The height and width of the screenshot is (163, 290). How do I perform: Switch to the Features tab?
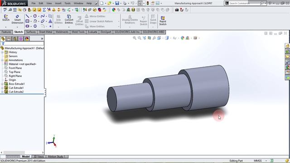(x=6, y=32)
